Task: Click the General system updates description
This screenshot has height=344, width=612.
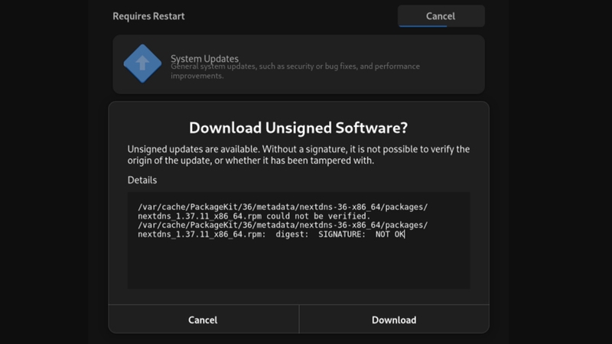Action: 295,71
